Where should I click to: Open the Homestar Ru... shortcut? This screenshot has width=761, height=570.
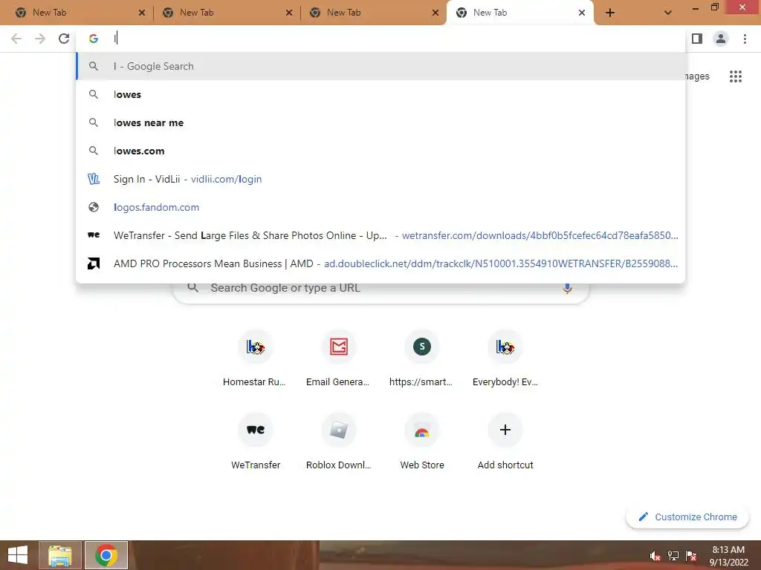[255, 358]
